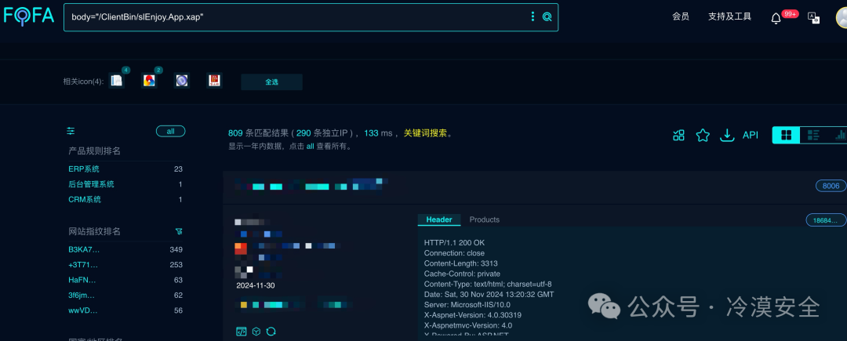Click the search query input field

297,16
